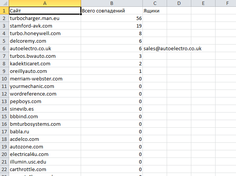The height and width of the screenshot is (176, 236).
Task: Select the match count 3 for turbos.bwauto.com
Action: (x=112, y=56)
